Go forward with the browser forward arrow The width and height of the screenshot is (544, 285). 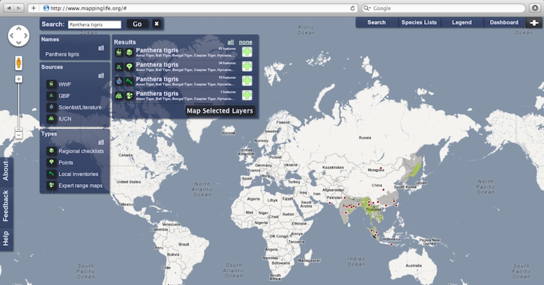[19, 8]
